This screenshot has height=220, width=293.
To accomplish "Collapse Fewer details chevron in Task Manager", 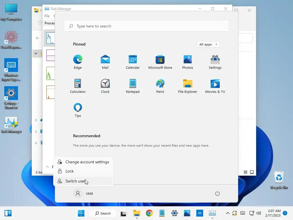I will pos(47,167).
